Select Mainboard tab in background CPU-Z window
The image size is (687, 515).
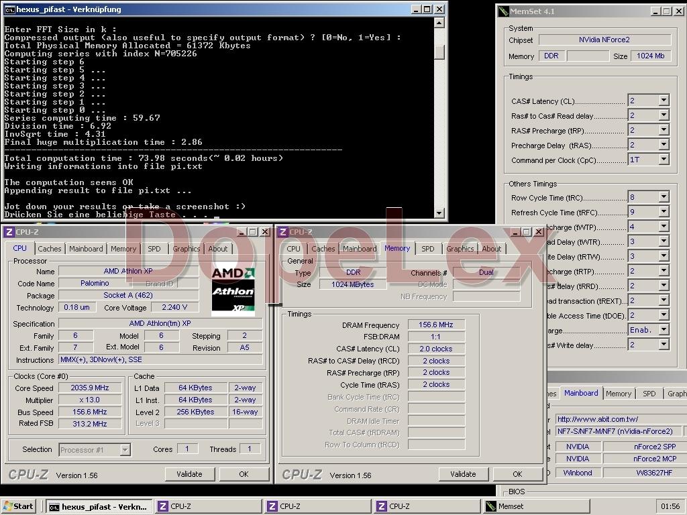(581, 393)
